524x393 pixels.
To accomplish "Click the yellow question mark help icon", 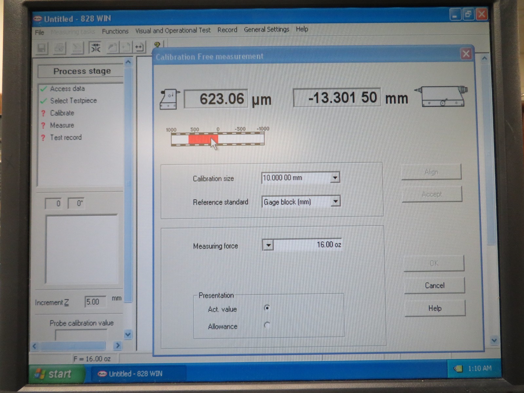I will point(157,45).
